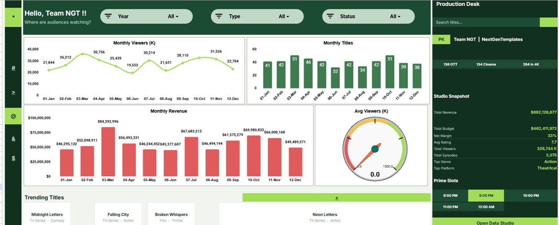Click the Net Margin value 33%

552,135
